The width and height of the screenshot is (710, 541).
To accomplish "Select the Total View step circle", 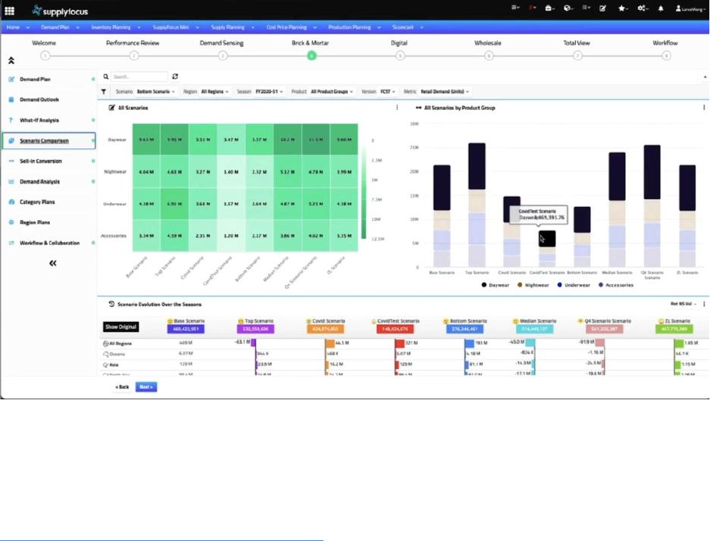I will coord(577,55).
